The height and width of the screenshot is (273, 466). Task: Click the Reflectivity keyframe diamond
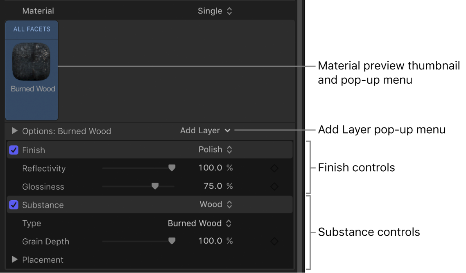tap(274, 168)
